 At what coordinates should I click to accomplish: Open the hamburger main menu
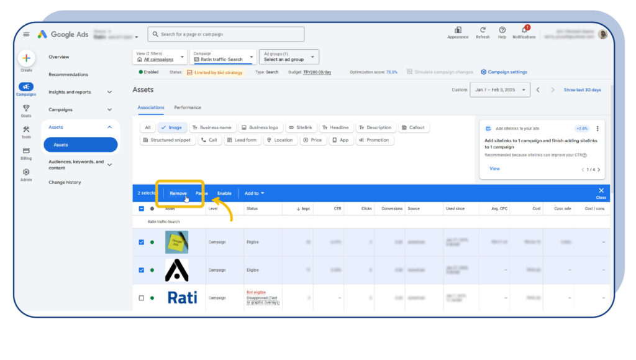point(26,34)
